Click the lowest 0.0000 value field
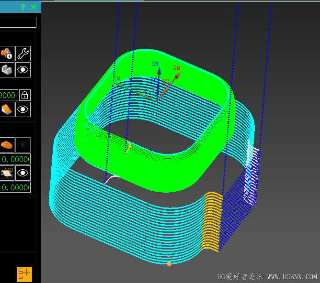The image size is (320, 283). click(15, 187)
